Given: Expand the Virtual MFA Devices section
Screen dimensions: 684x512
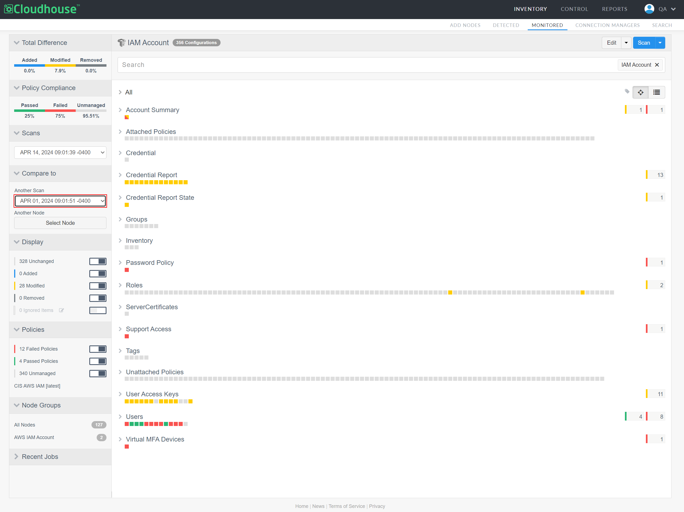Looking at the screenshot, I should (x=120, y=439).
